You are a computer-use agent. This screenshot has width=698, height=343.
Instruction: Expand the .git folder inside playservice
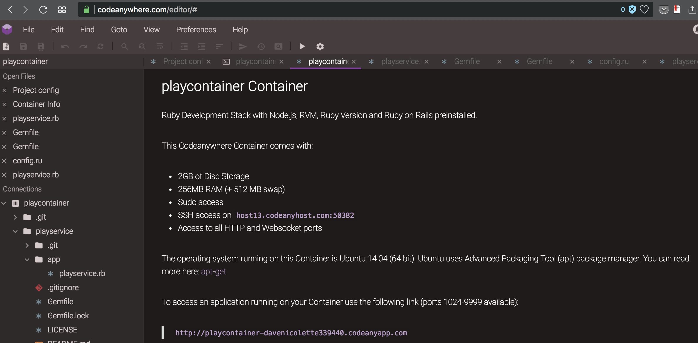[x=27, y=245]
